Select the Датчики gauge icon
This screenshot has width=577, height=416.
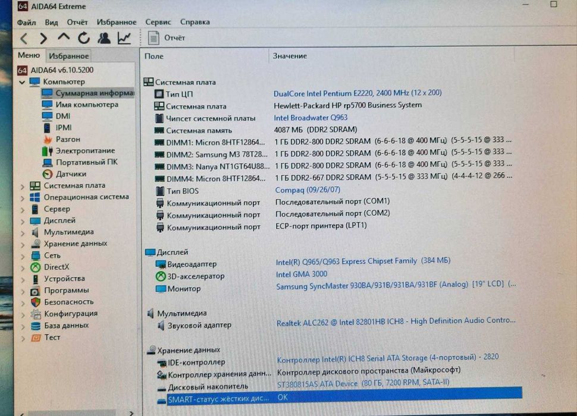pyautogui.click(x=48, y=174)
